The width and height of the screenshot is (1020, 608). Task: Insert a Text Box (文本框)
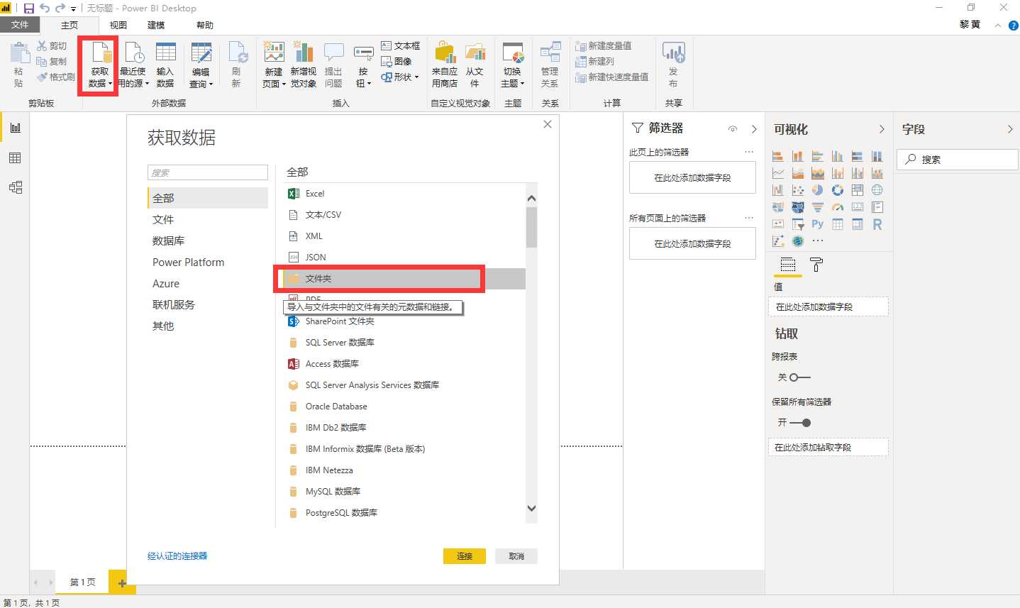[401, 45]
